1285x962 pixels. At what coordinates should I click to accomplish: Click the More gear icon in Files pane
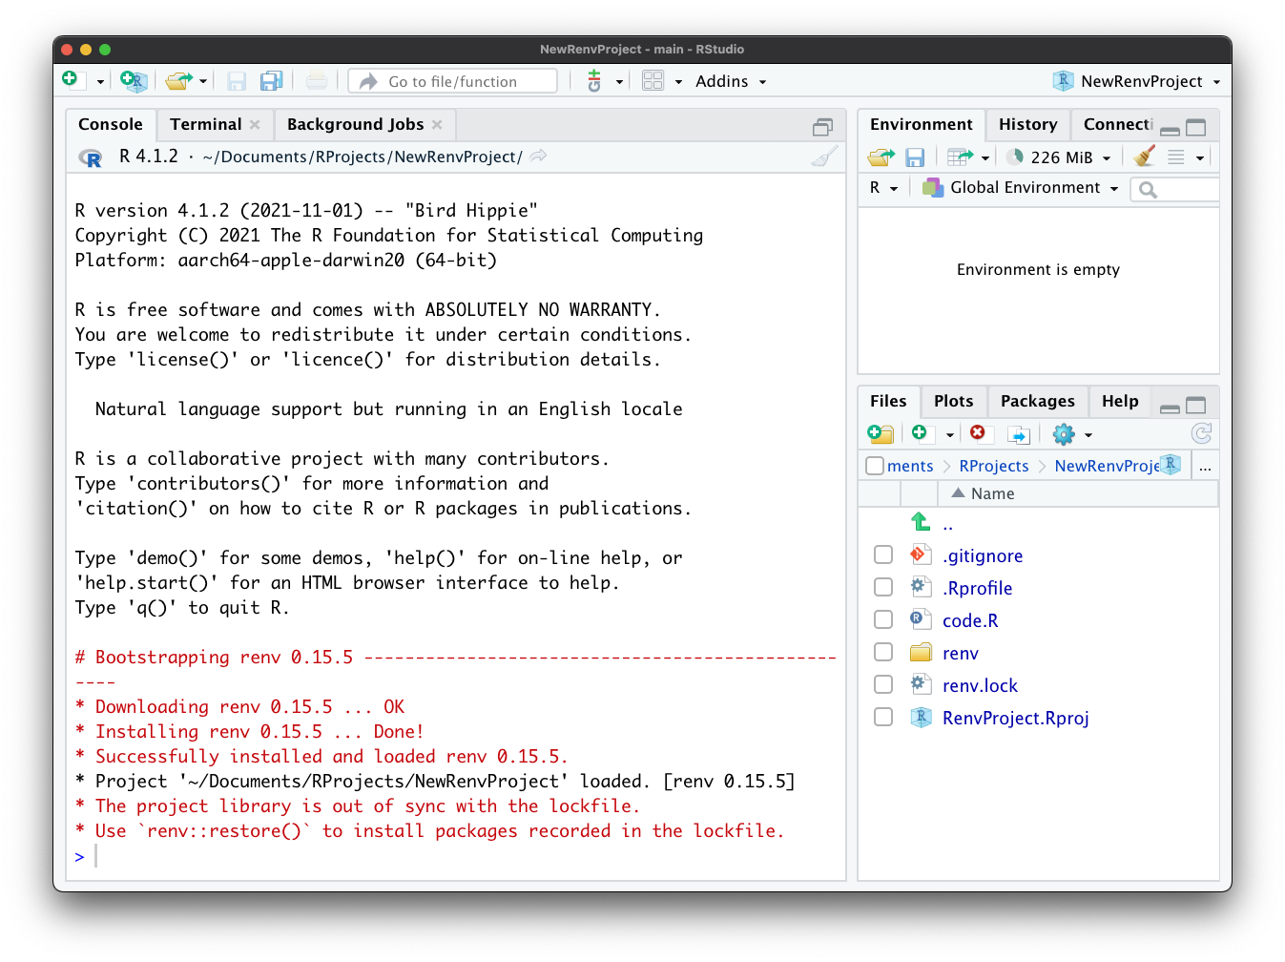(1064, 434)
